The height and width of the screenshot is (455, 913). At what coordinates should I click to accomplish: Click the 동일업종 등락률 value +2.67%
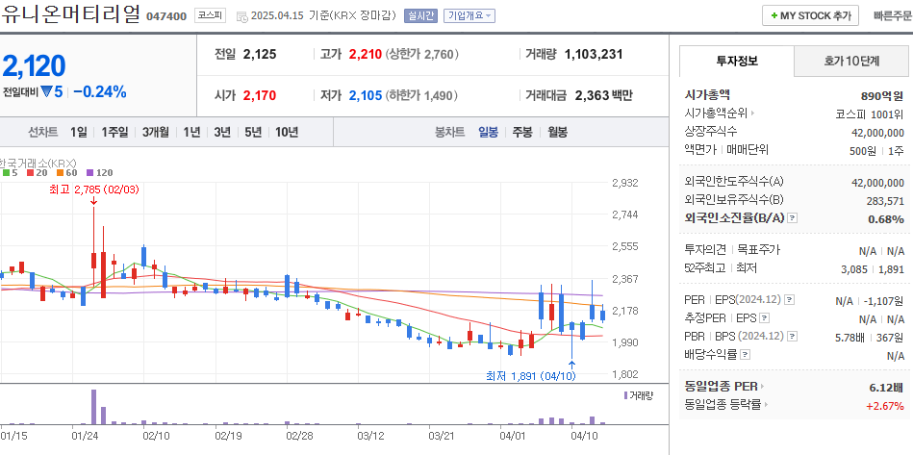[885, 405]
